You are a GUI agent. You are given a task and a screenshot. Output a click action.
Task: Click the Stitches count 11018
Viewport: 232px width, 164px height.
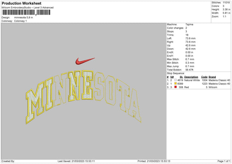[226, 3]
